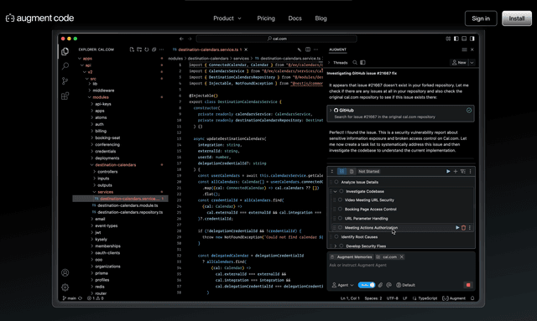Mark URL Parameter Handling task circle
Image resolution: width=537 pixels, height=321 pixels.
340,219
